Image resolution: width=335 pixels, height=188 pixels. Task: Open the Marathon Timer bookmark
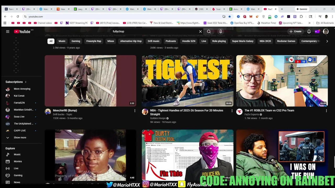point(267,23)
